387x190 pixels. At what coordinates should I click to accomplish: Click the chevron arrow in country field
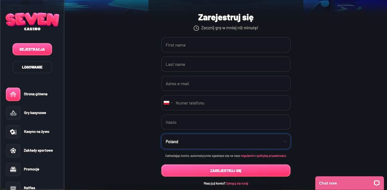pyautogui.click(x=285, y=142)
